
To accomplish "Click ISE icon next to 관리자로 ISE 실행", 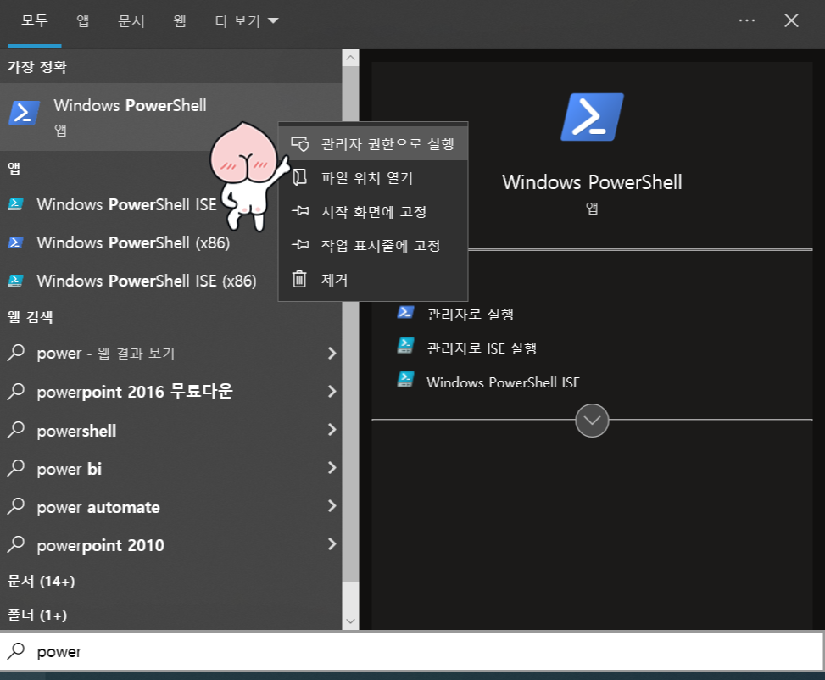I will 405,346.
